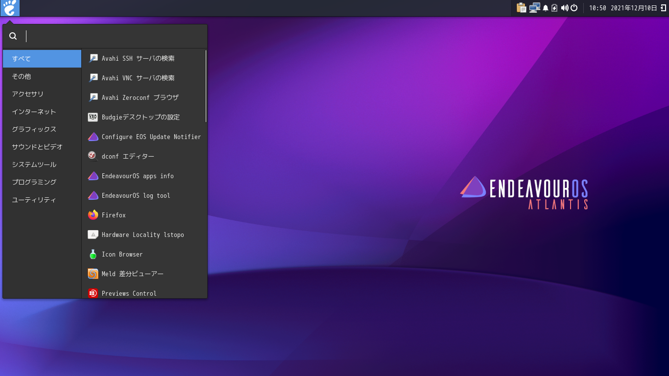Open the グラフィックス category
Screen dimensions: 669x376
[42, 129]
